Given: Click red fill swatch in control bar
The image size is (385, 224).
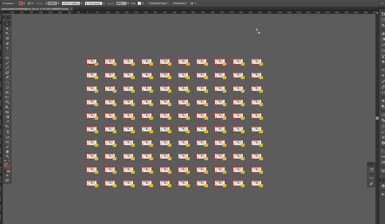Looking at the screenshot, I should click(21, 3).
